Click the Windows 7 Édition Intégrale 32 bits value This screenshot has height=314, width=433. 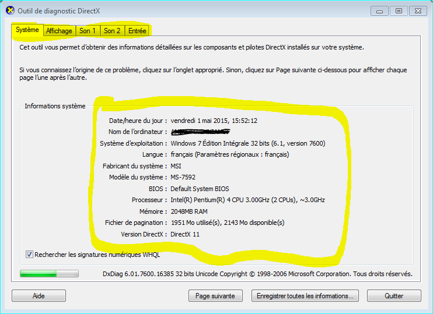click(x=248, y=143)
